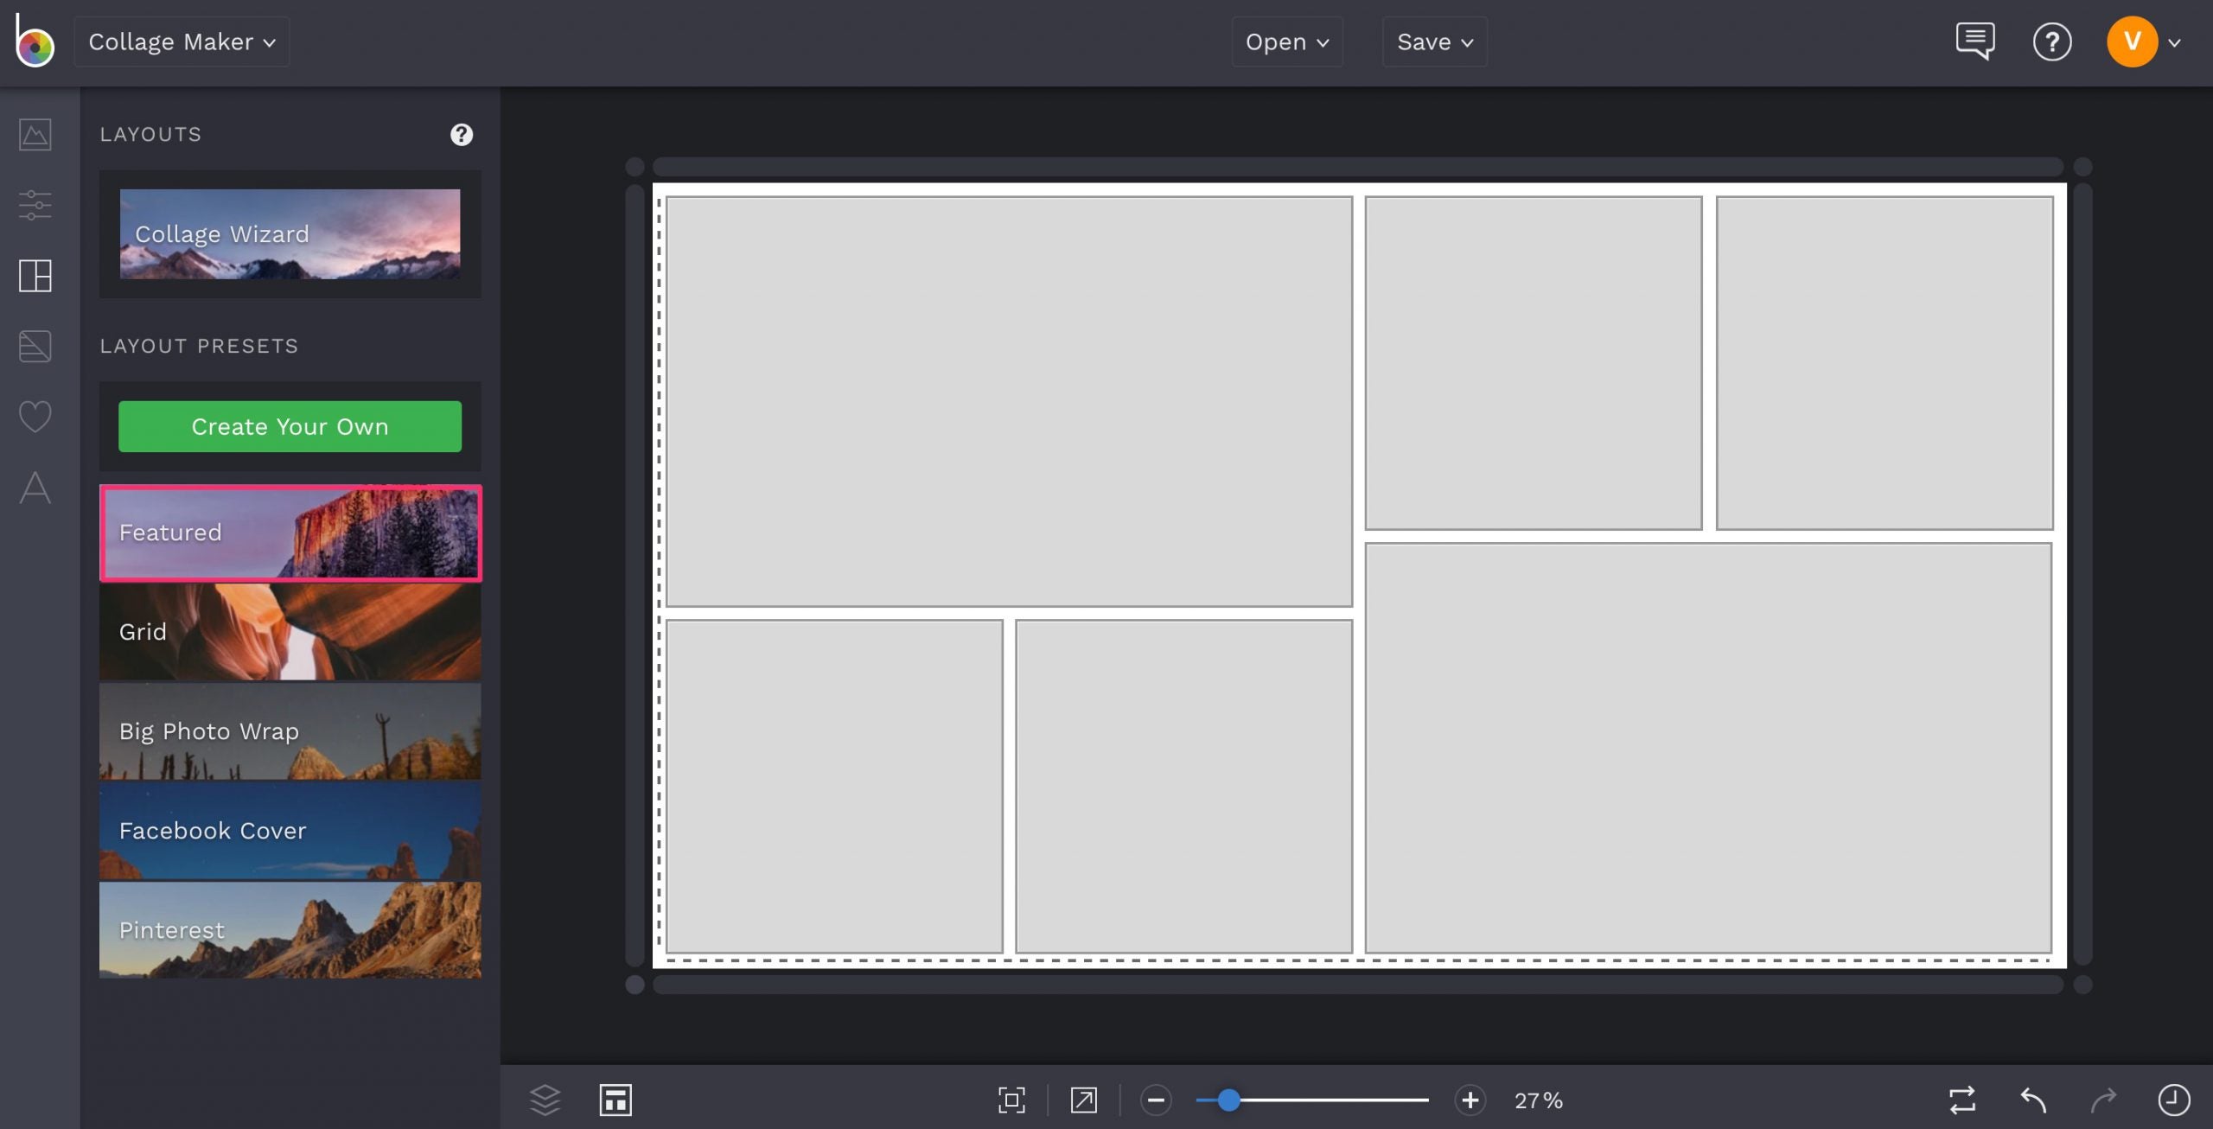
Task: Open the Text tool sidebar icon
Action: coord(35,488)
